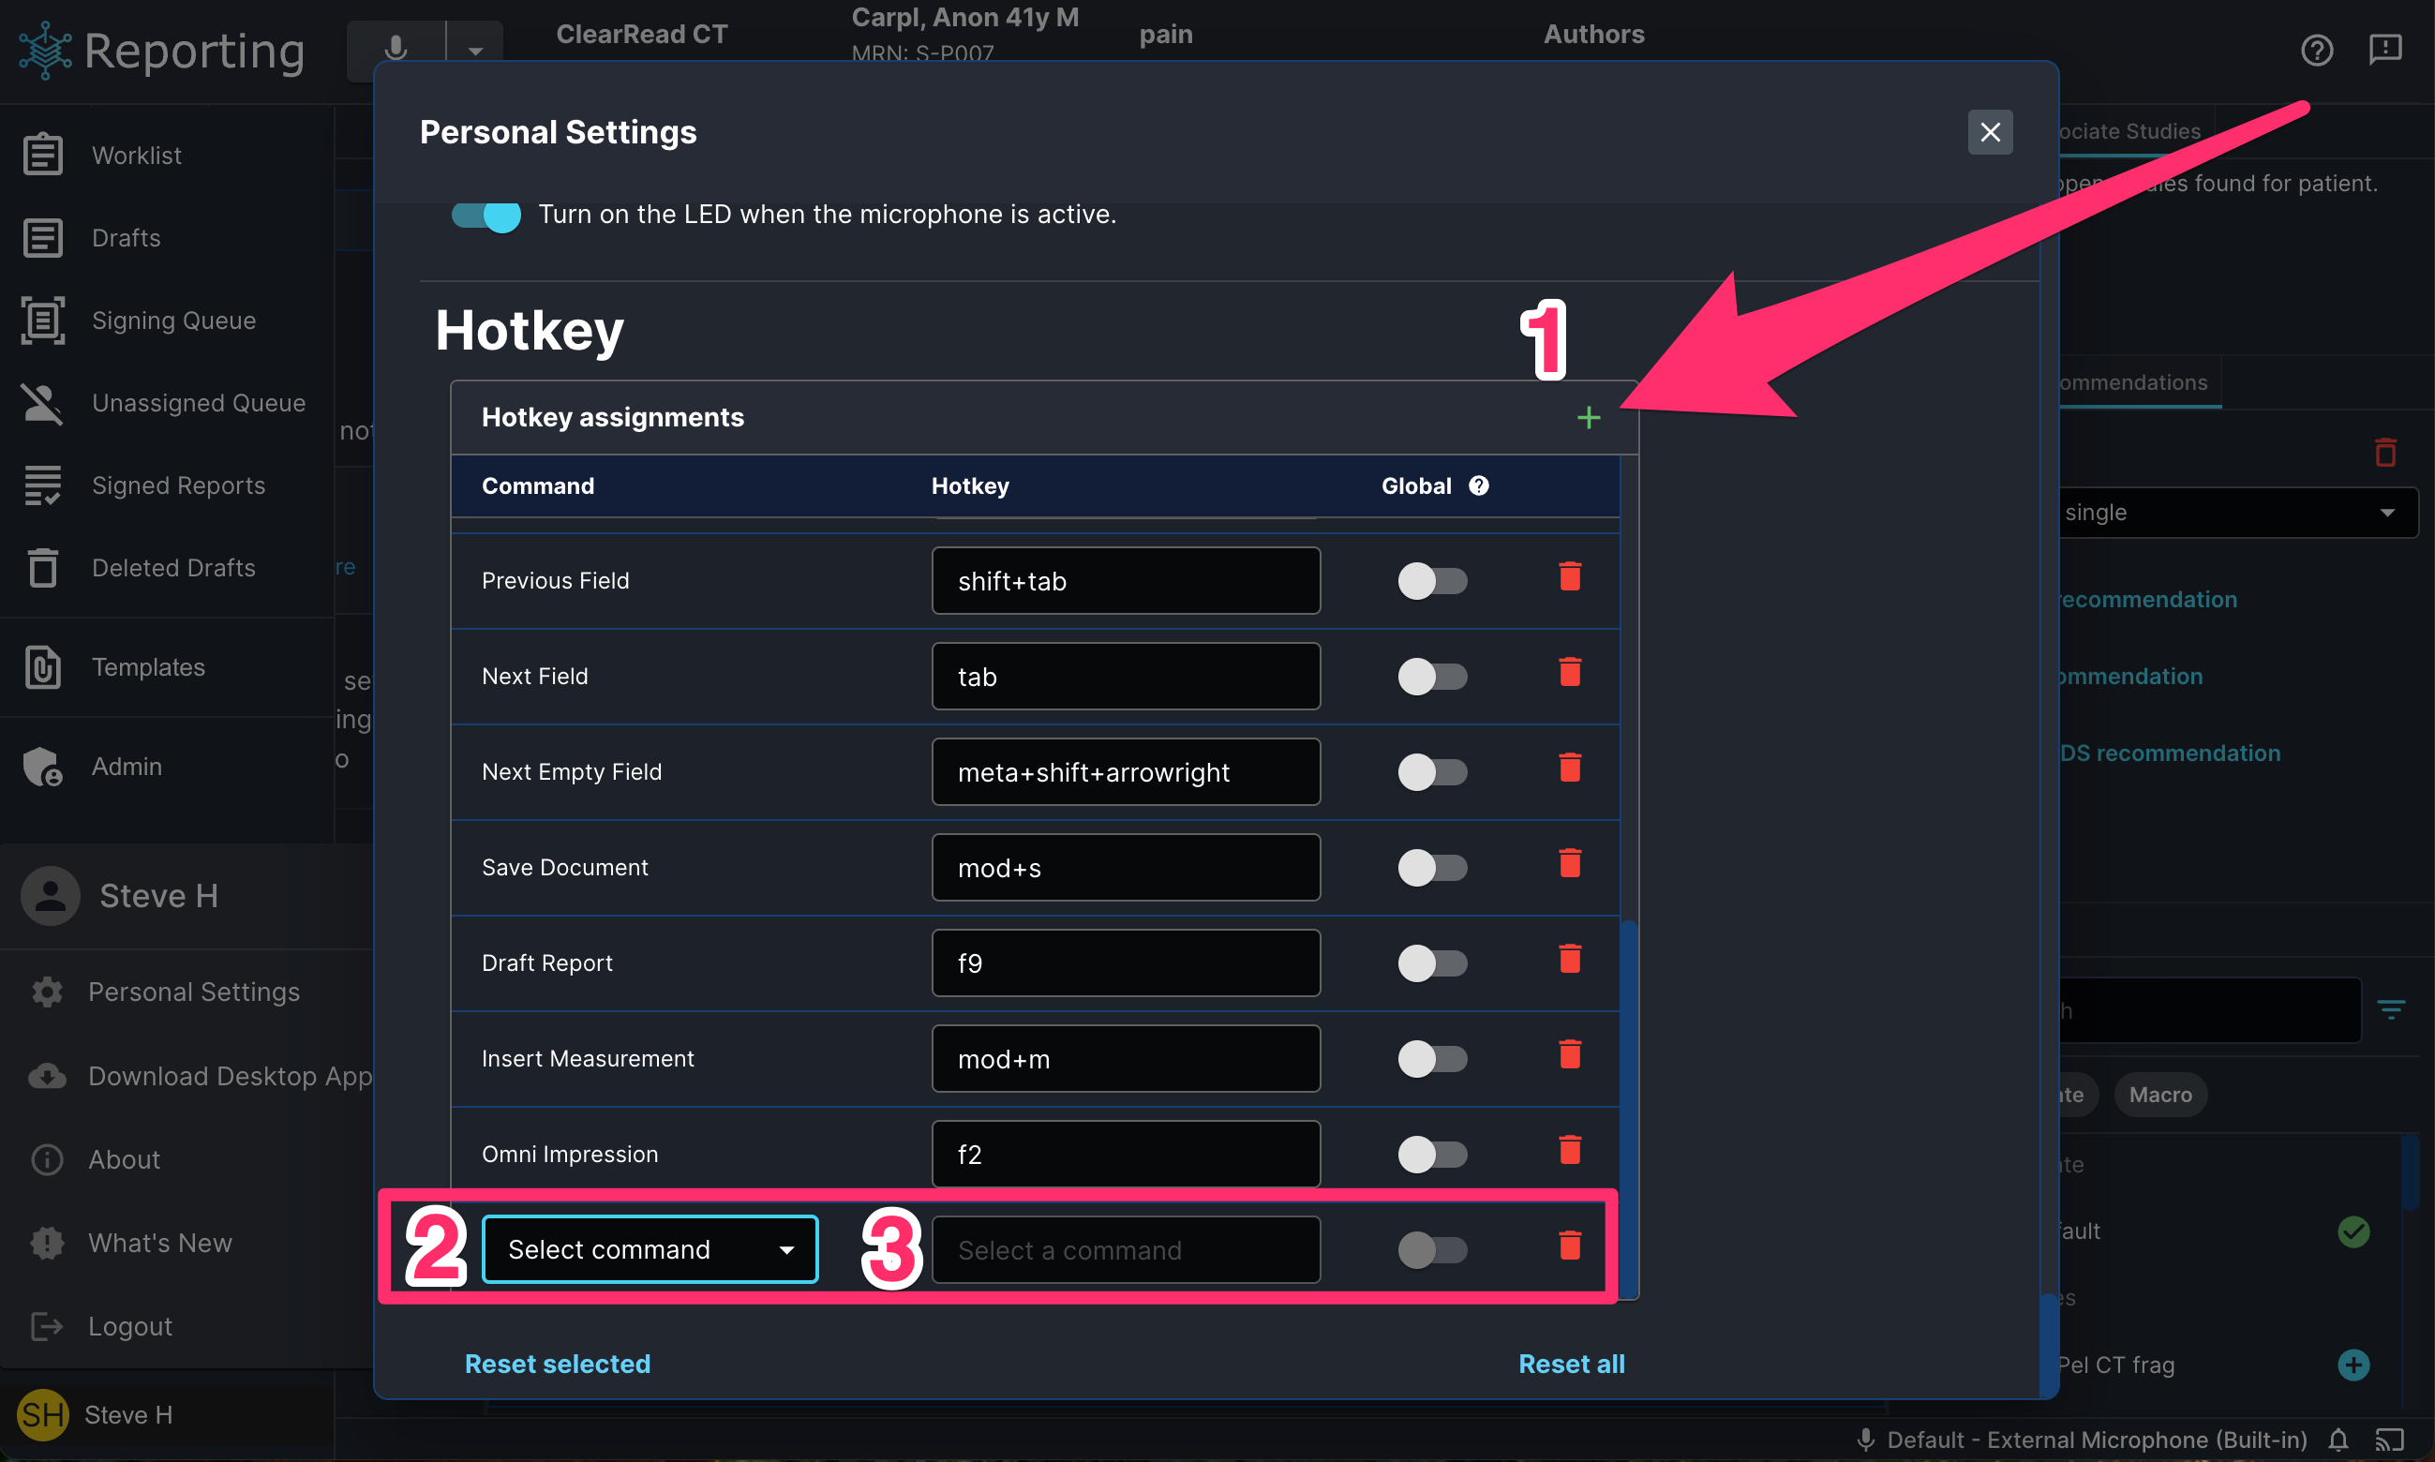Add a new hotkey assignment with plus icon
2435x1462 pixels.
tap(1588, 418)
